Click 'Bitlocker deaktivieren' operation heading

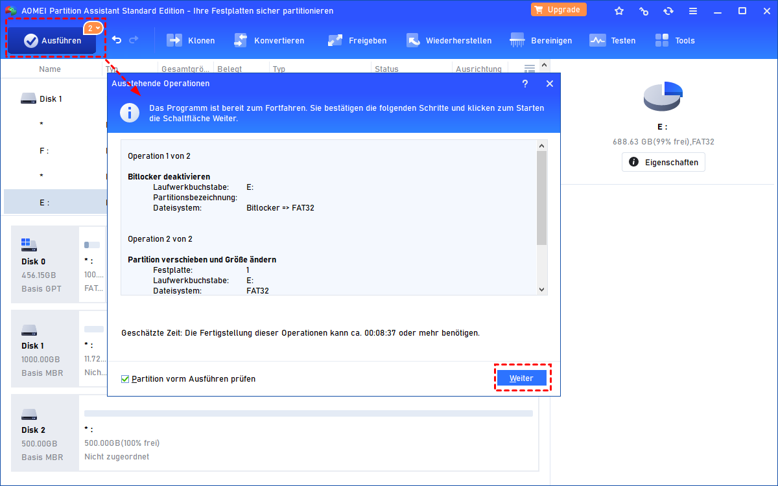tap(169, 177)
